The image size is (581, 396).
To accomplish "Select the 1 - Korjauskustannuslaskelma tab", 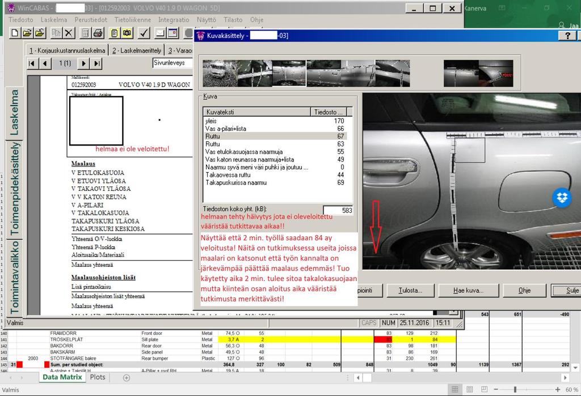I will [68, 50].
